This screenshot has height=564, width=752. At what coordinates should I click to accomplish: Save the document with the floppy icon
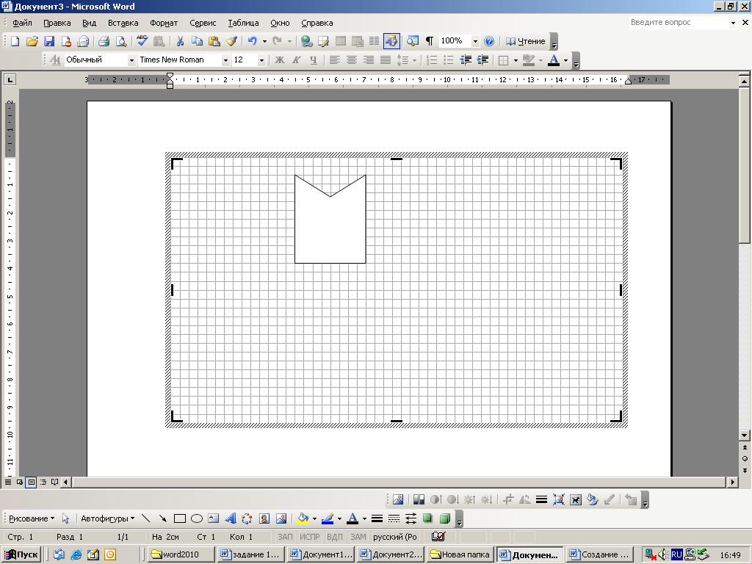point(49,41)
